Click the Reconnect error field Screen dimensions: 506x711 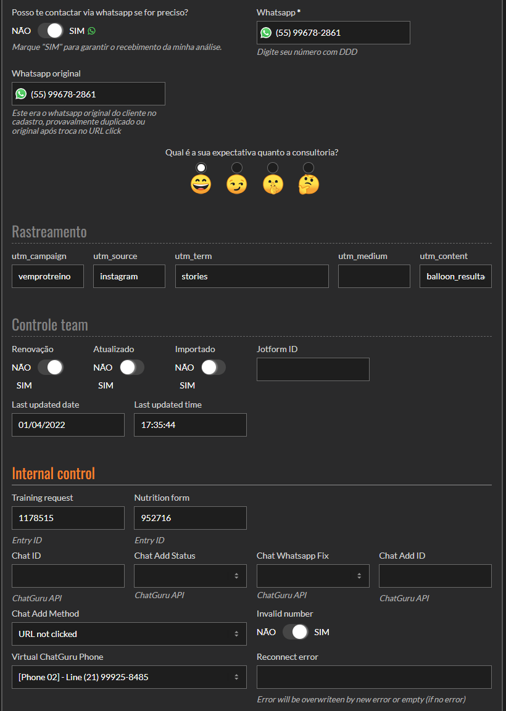pos(374,677)
